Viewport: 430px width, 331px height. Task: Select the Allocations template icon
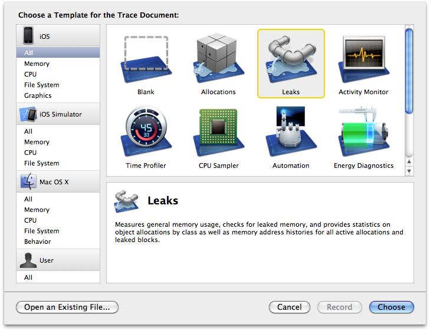click(x=219, y=58)
